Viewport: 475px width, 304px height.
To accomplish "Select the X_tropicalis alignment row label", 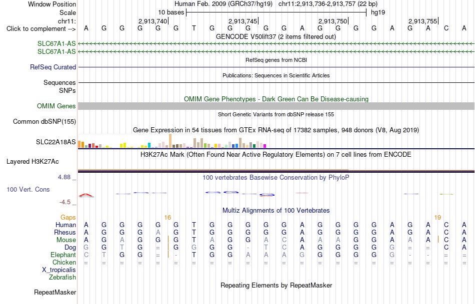I will [59, 270].
